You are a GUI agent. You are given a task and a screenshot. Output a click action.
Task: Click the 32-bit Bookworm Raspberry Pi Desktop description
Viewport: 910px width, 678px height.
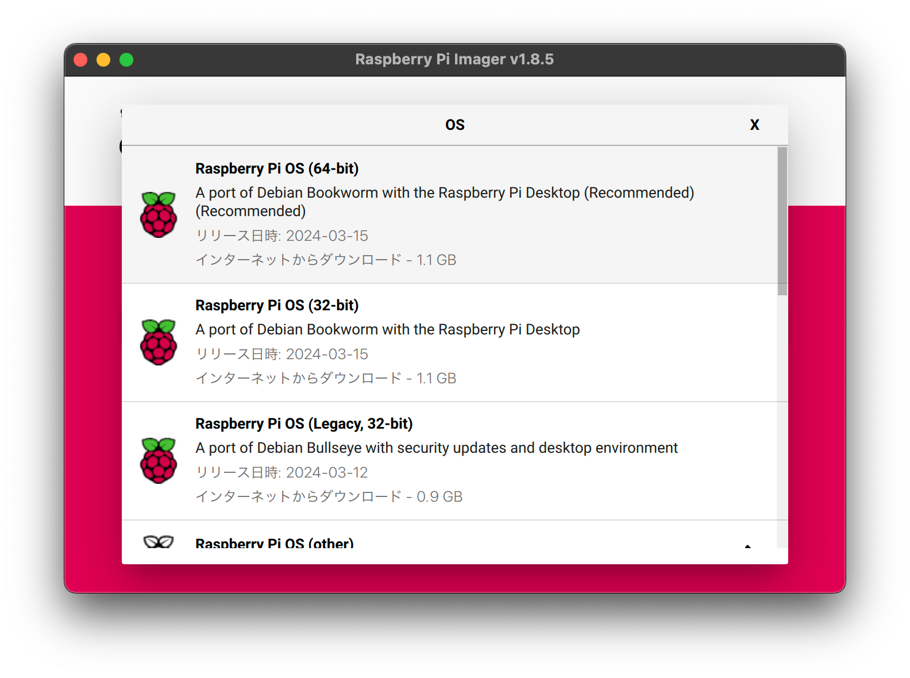(x=388, y=329)
